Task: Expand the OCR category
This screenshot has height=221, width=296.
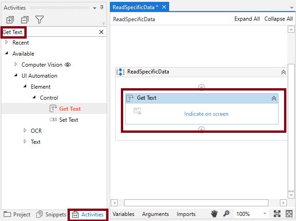Action: point(25,130)
